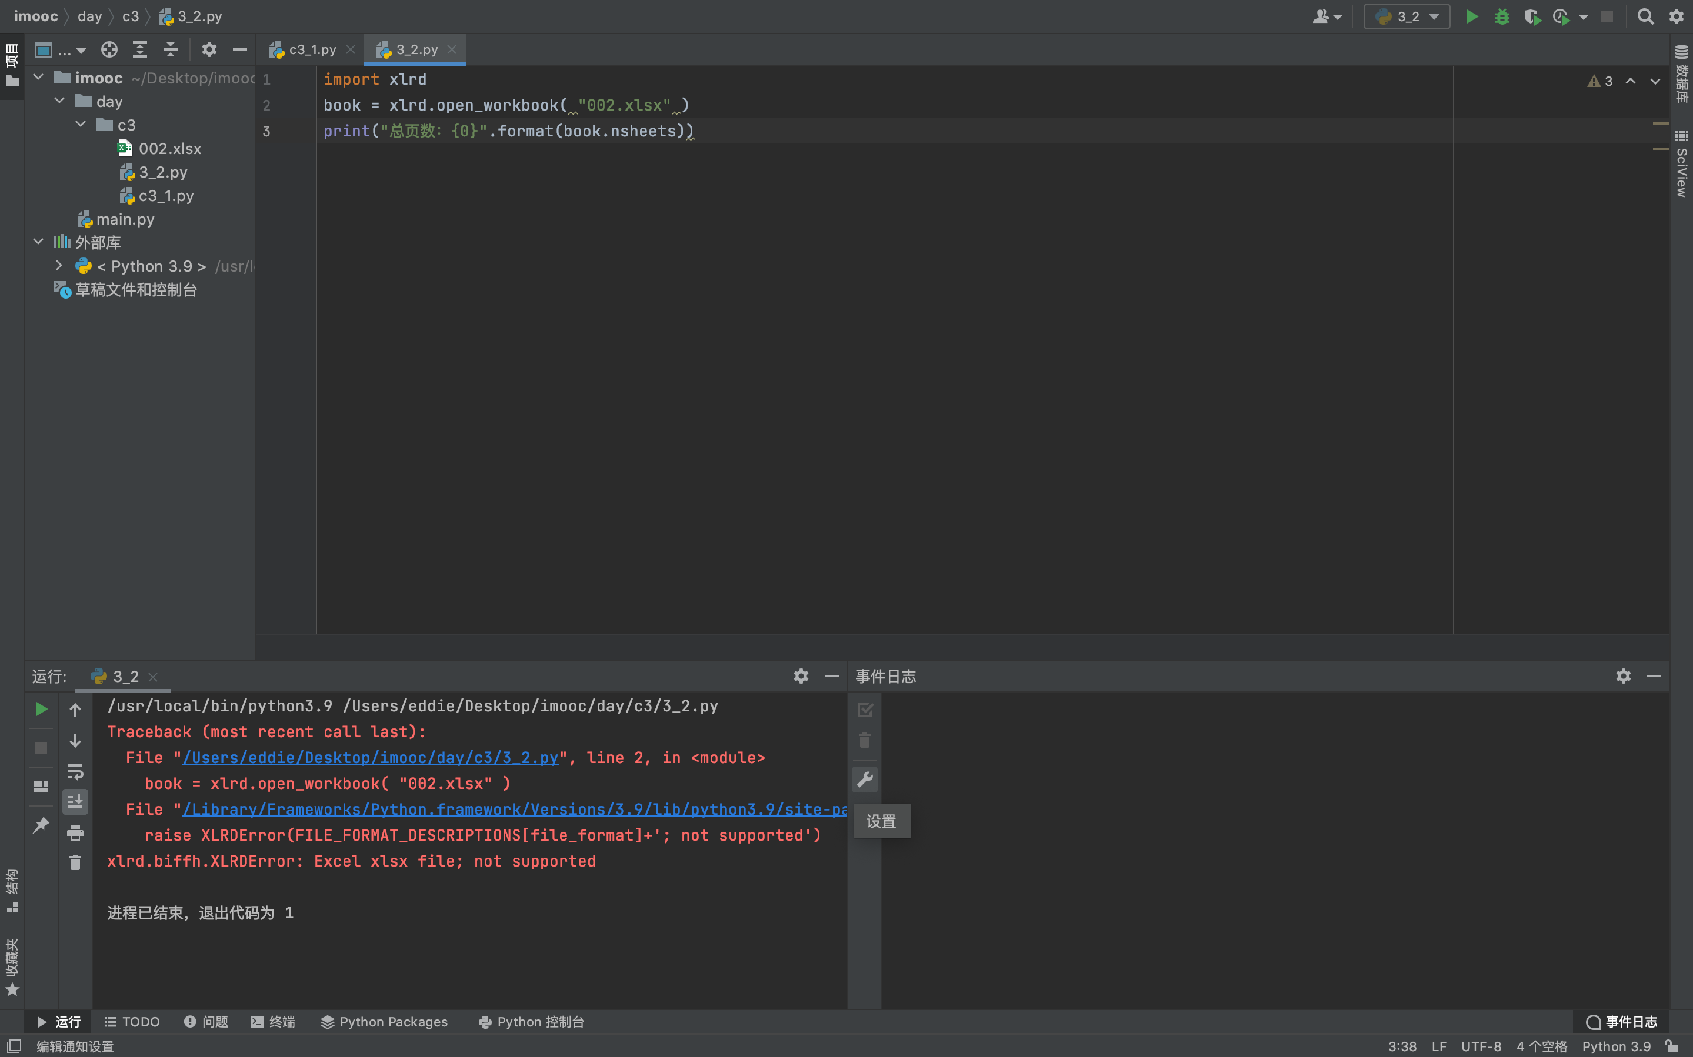Print the run console output
This screenshot has width=1693, height=1057.
pyautogui.click(x=75, y=832)
